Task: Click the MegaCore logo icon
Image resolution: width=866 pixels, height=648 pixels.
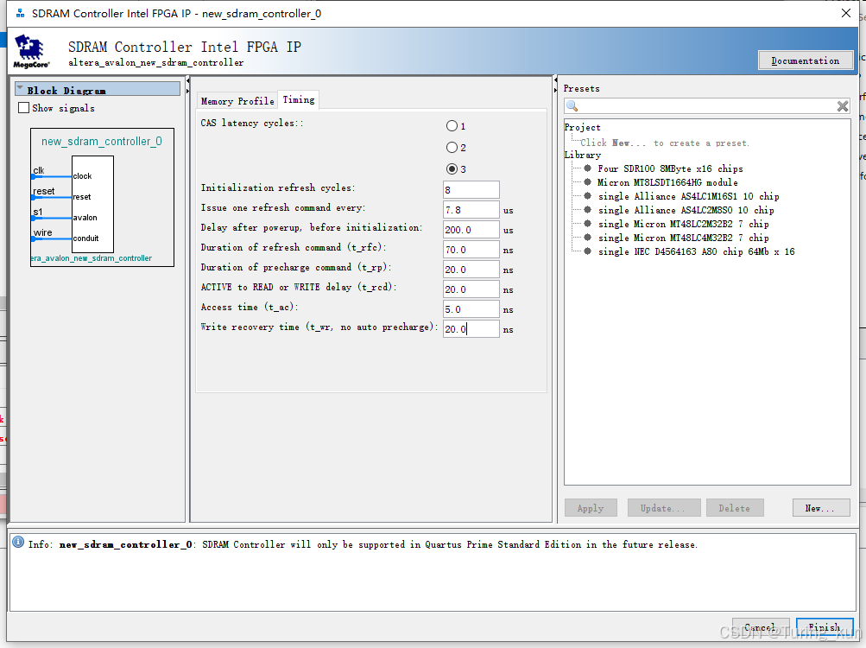Action: pos(31,51)
